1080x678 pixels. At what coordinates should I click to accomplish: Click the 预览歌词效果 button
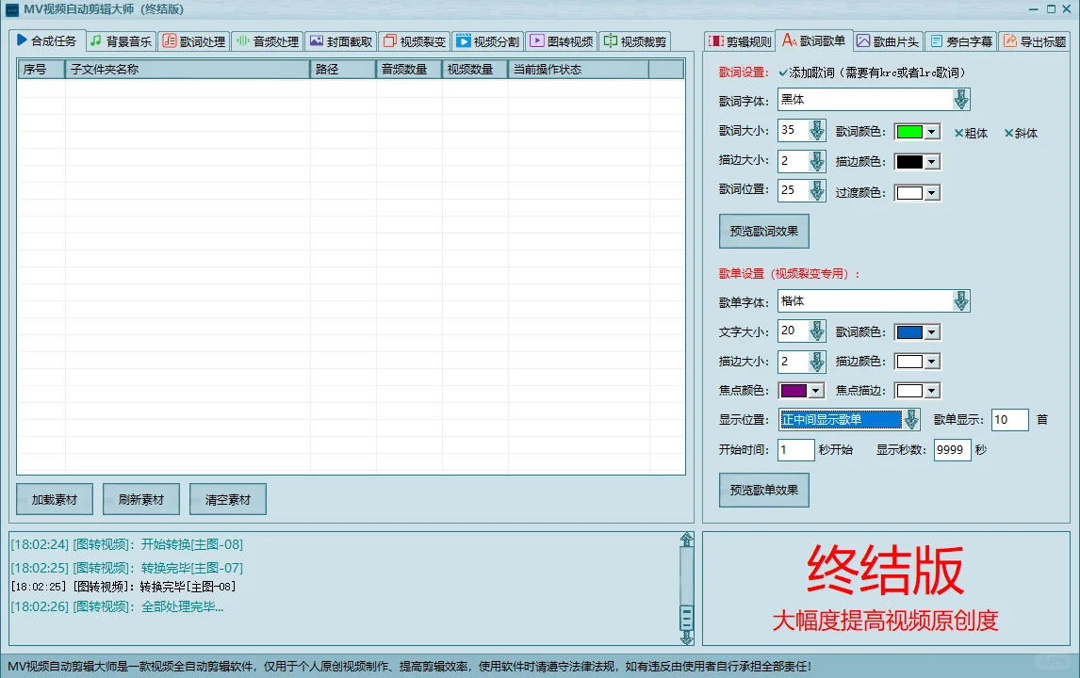click(763, 231)
